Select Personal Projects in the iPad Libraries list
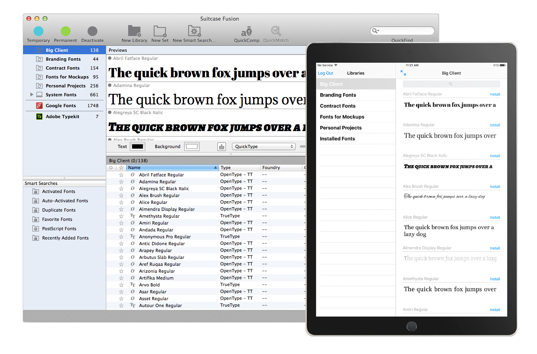The height and width of the screenshot is (354, 537). coord(356,128)
